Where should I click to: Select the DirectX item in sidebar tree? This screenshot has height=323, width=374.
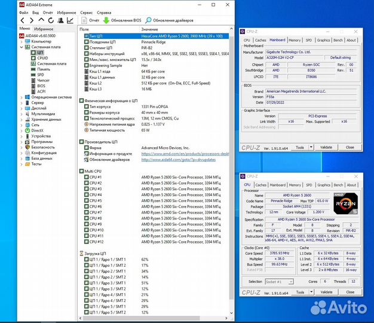[x=37, y=130]
